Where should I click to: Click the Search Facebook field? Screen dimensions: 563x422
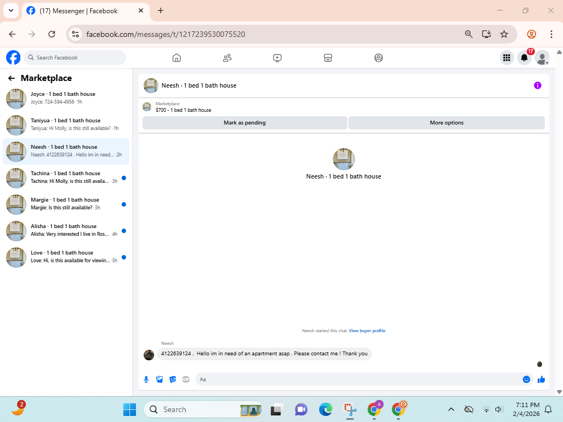click(75, 57)
